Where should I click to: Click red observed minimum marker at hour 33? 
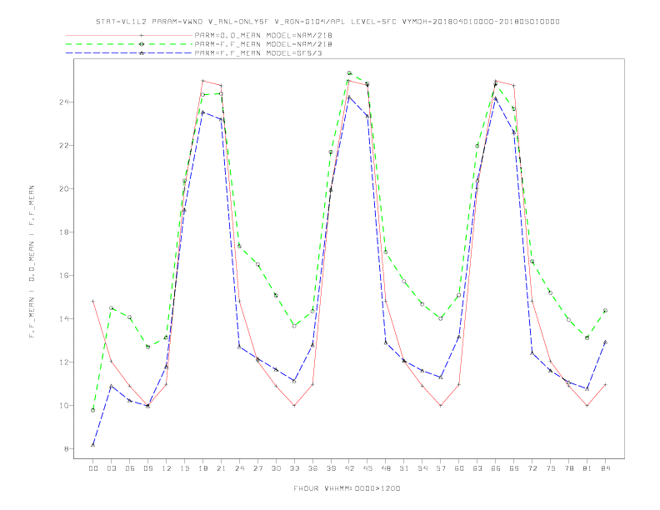tap(294, 406)
